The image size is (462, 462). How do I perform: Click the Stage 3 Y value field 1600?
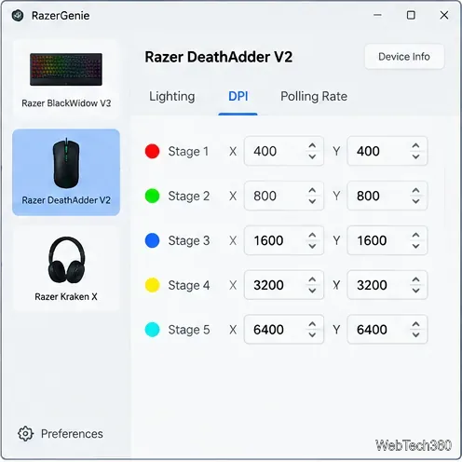[387, 240]
